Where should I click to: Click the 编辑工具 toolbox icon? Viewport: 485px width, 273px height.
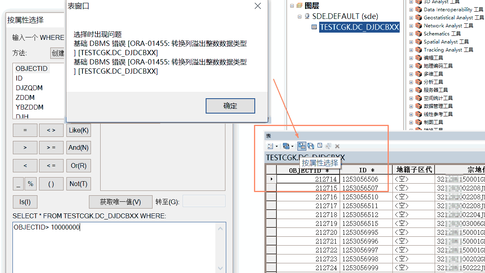(x=419, y=58)
